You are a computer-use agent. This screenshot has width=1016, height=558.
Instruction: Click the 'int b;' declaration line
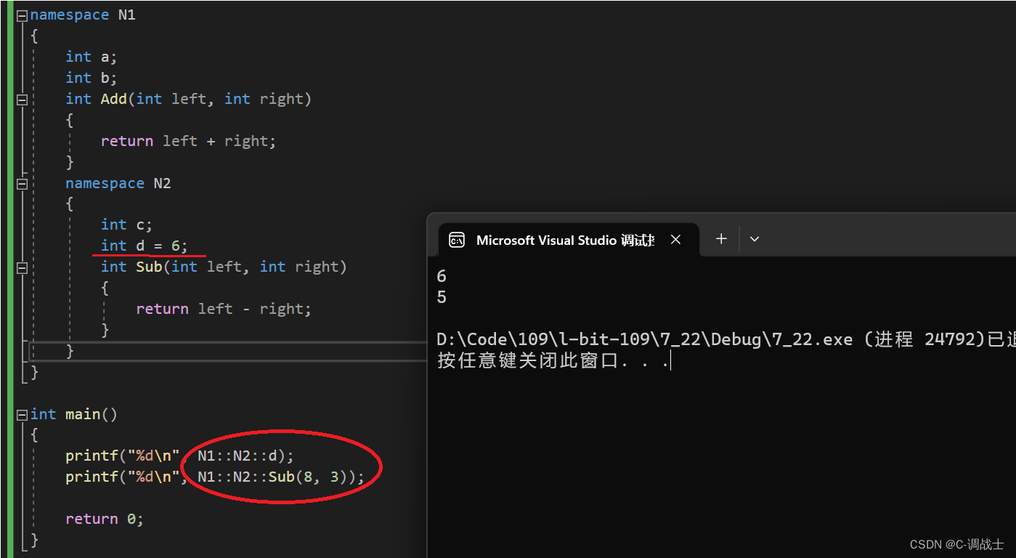tap(91, 78)
